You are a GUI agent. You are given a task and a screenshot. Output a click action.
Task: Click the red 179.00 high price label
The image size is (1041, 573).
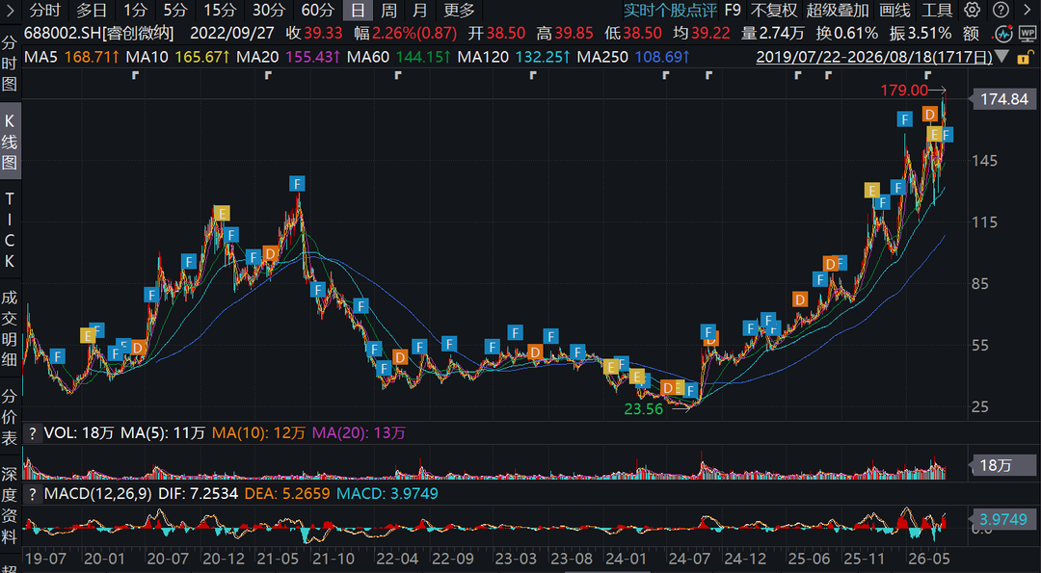(x=904, y=90)
